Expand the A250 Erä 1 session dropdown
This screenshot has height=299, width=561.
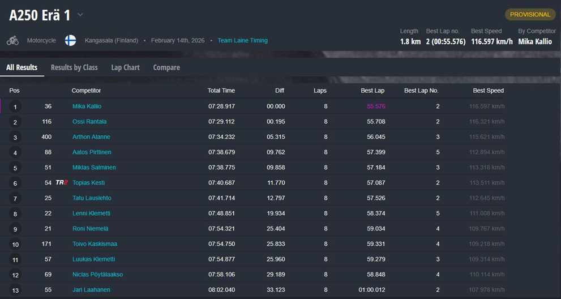80,15
